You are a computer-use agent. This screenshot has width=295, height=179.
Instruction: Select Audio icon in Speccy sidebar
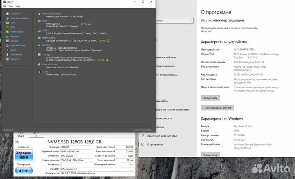pyautogui.click(x=7, y=50)
